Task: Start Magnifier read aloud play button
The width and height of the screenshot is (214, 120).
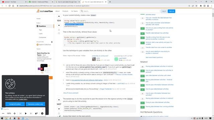Action: [x=26, y=113]
